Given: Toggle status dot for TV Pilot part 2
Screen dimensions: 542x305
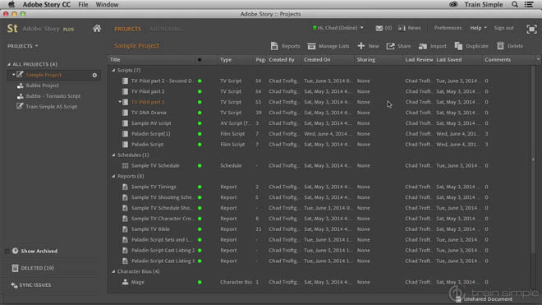Looking at the screenshot, I should [200, 92].
